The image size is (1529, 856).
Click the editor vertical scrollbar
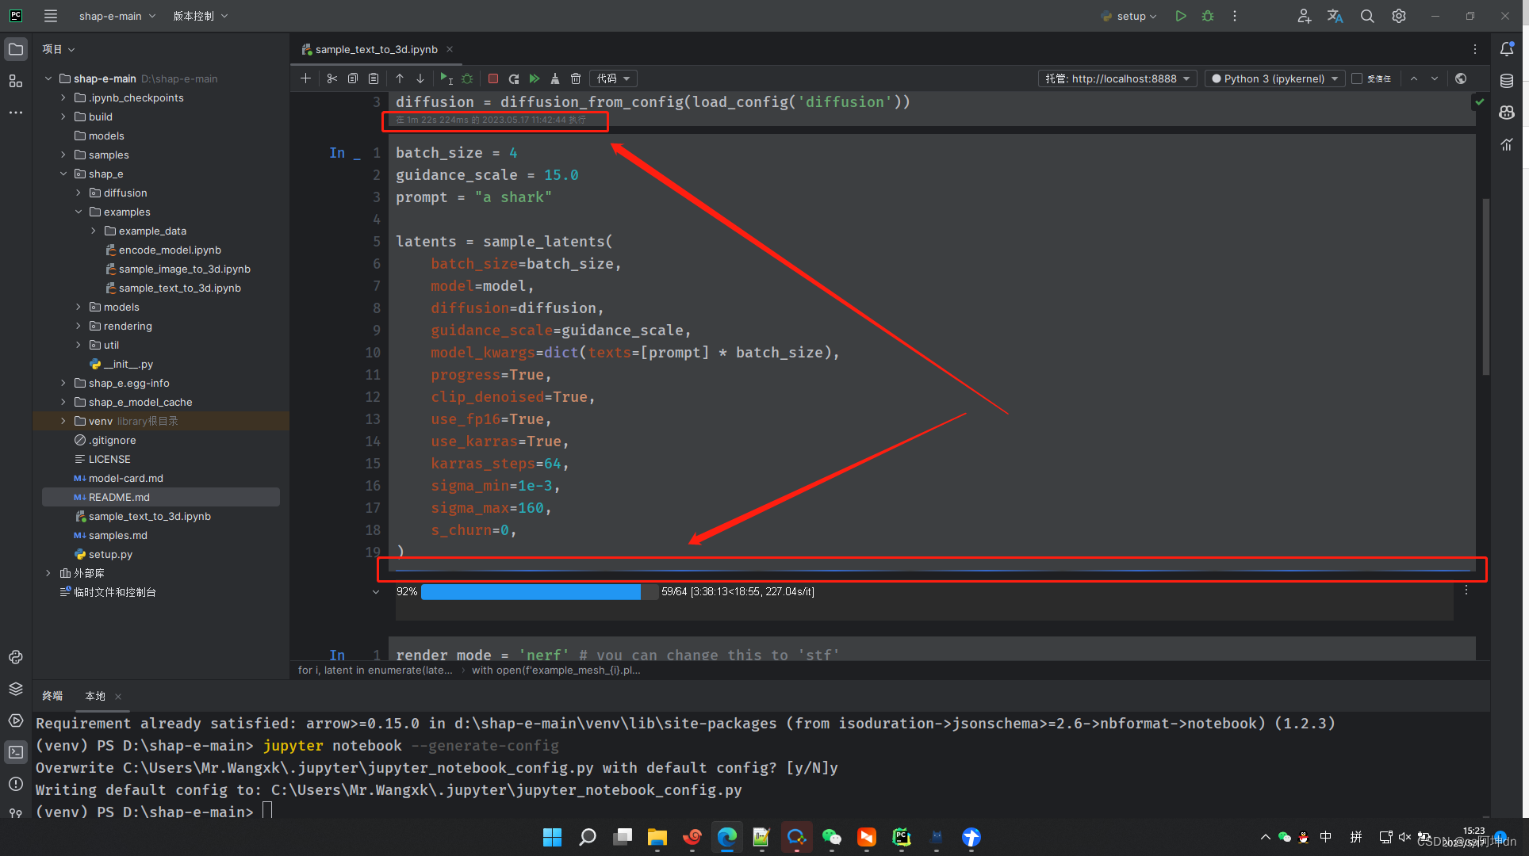[x=1485, y=287]
